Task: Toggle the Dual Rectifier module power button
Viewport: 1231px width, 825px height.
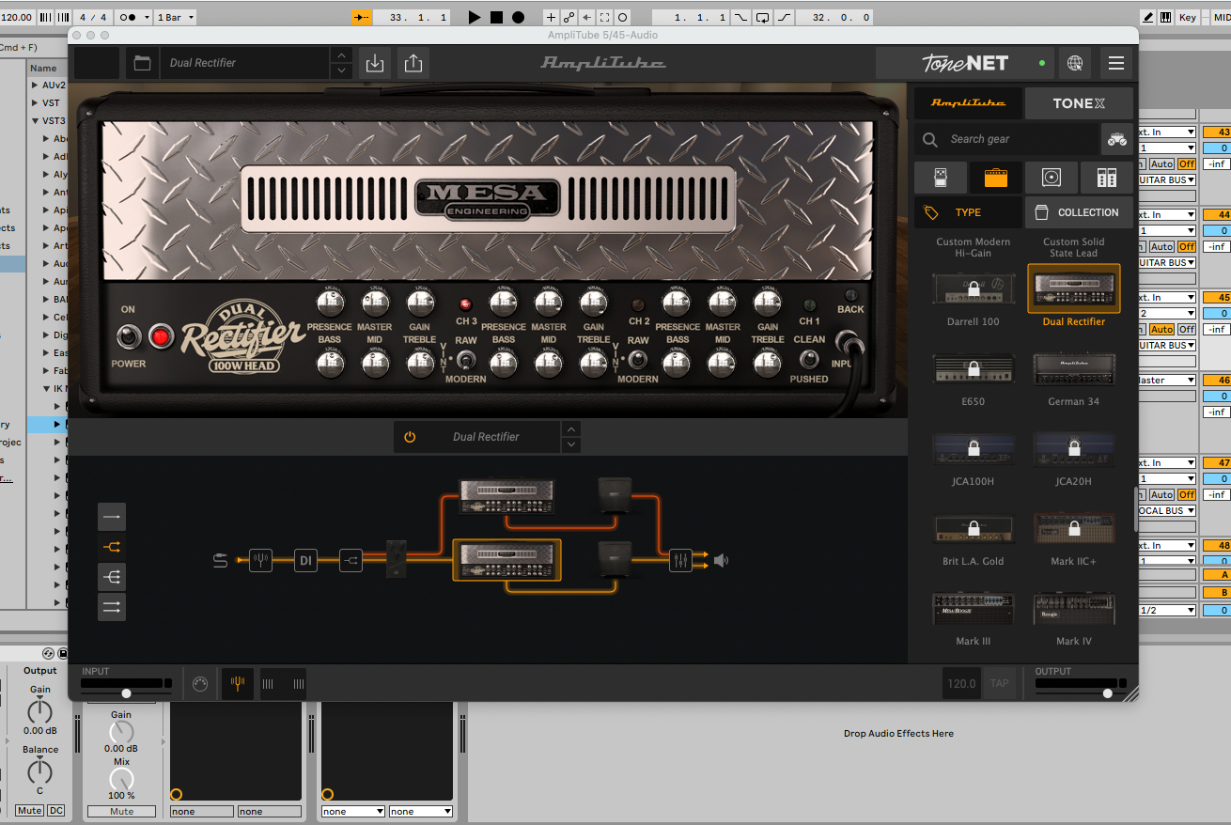Action: (410, 437)
